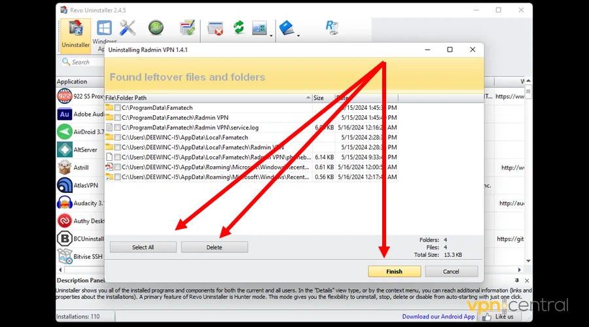Check the C:\ProgramData\Famatech\Radmin VPN folder checkbox

[x=118, y=118]
